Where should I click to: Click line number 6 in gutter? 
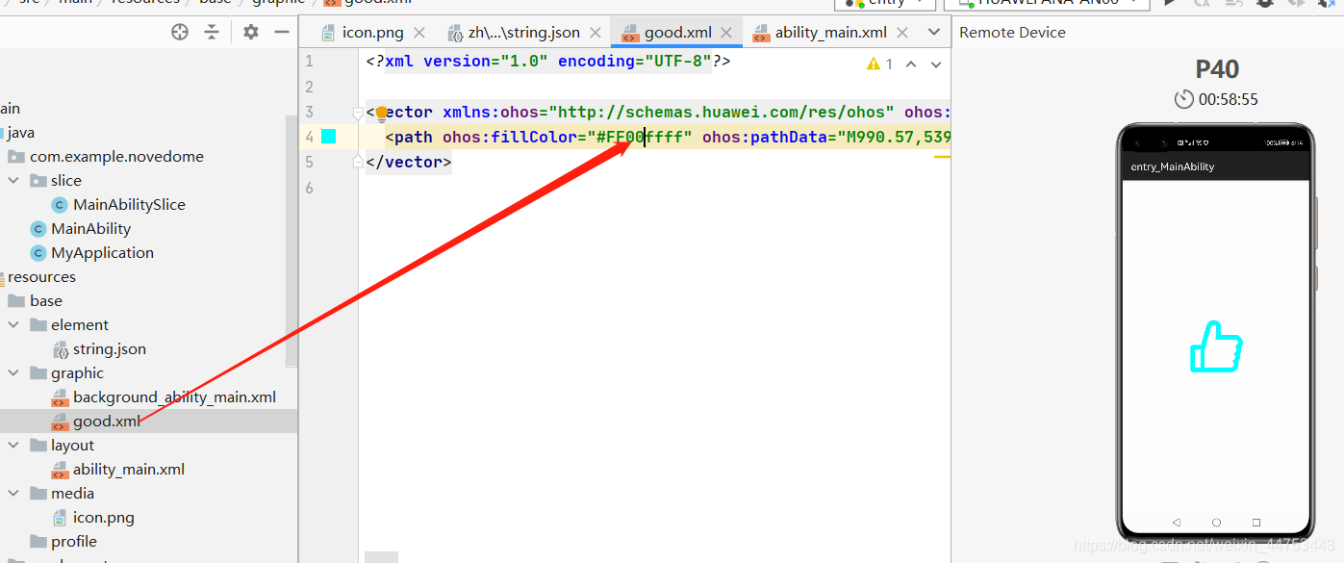[x=309, y=187]
